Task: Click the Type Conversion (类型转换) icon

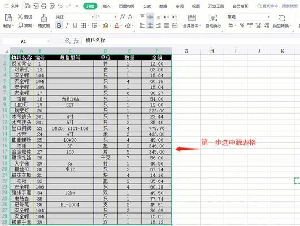Action: click(x=282, y=18)
